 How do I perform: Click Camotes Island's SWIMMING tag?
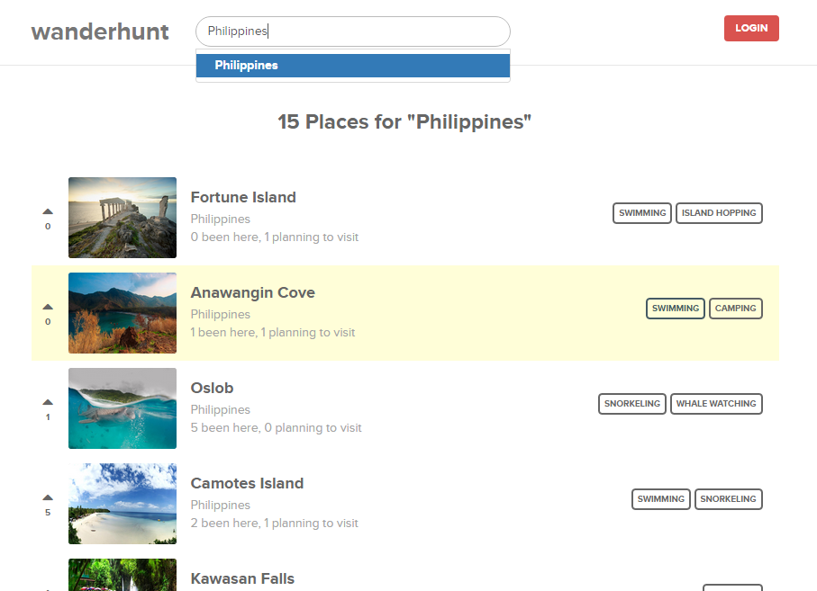click(660, 498)
